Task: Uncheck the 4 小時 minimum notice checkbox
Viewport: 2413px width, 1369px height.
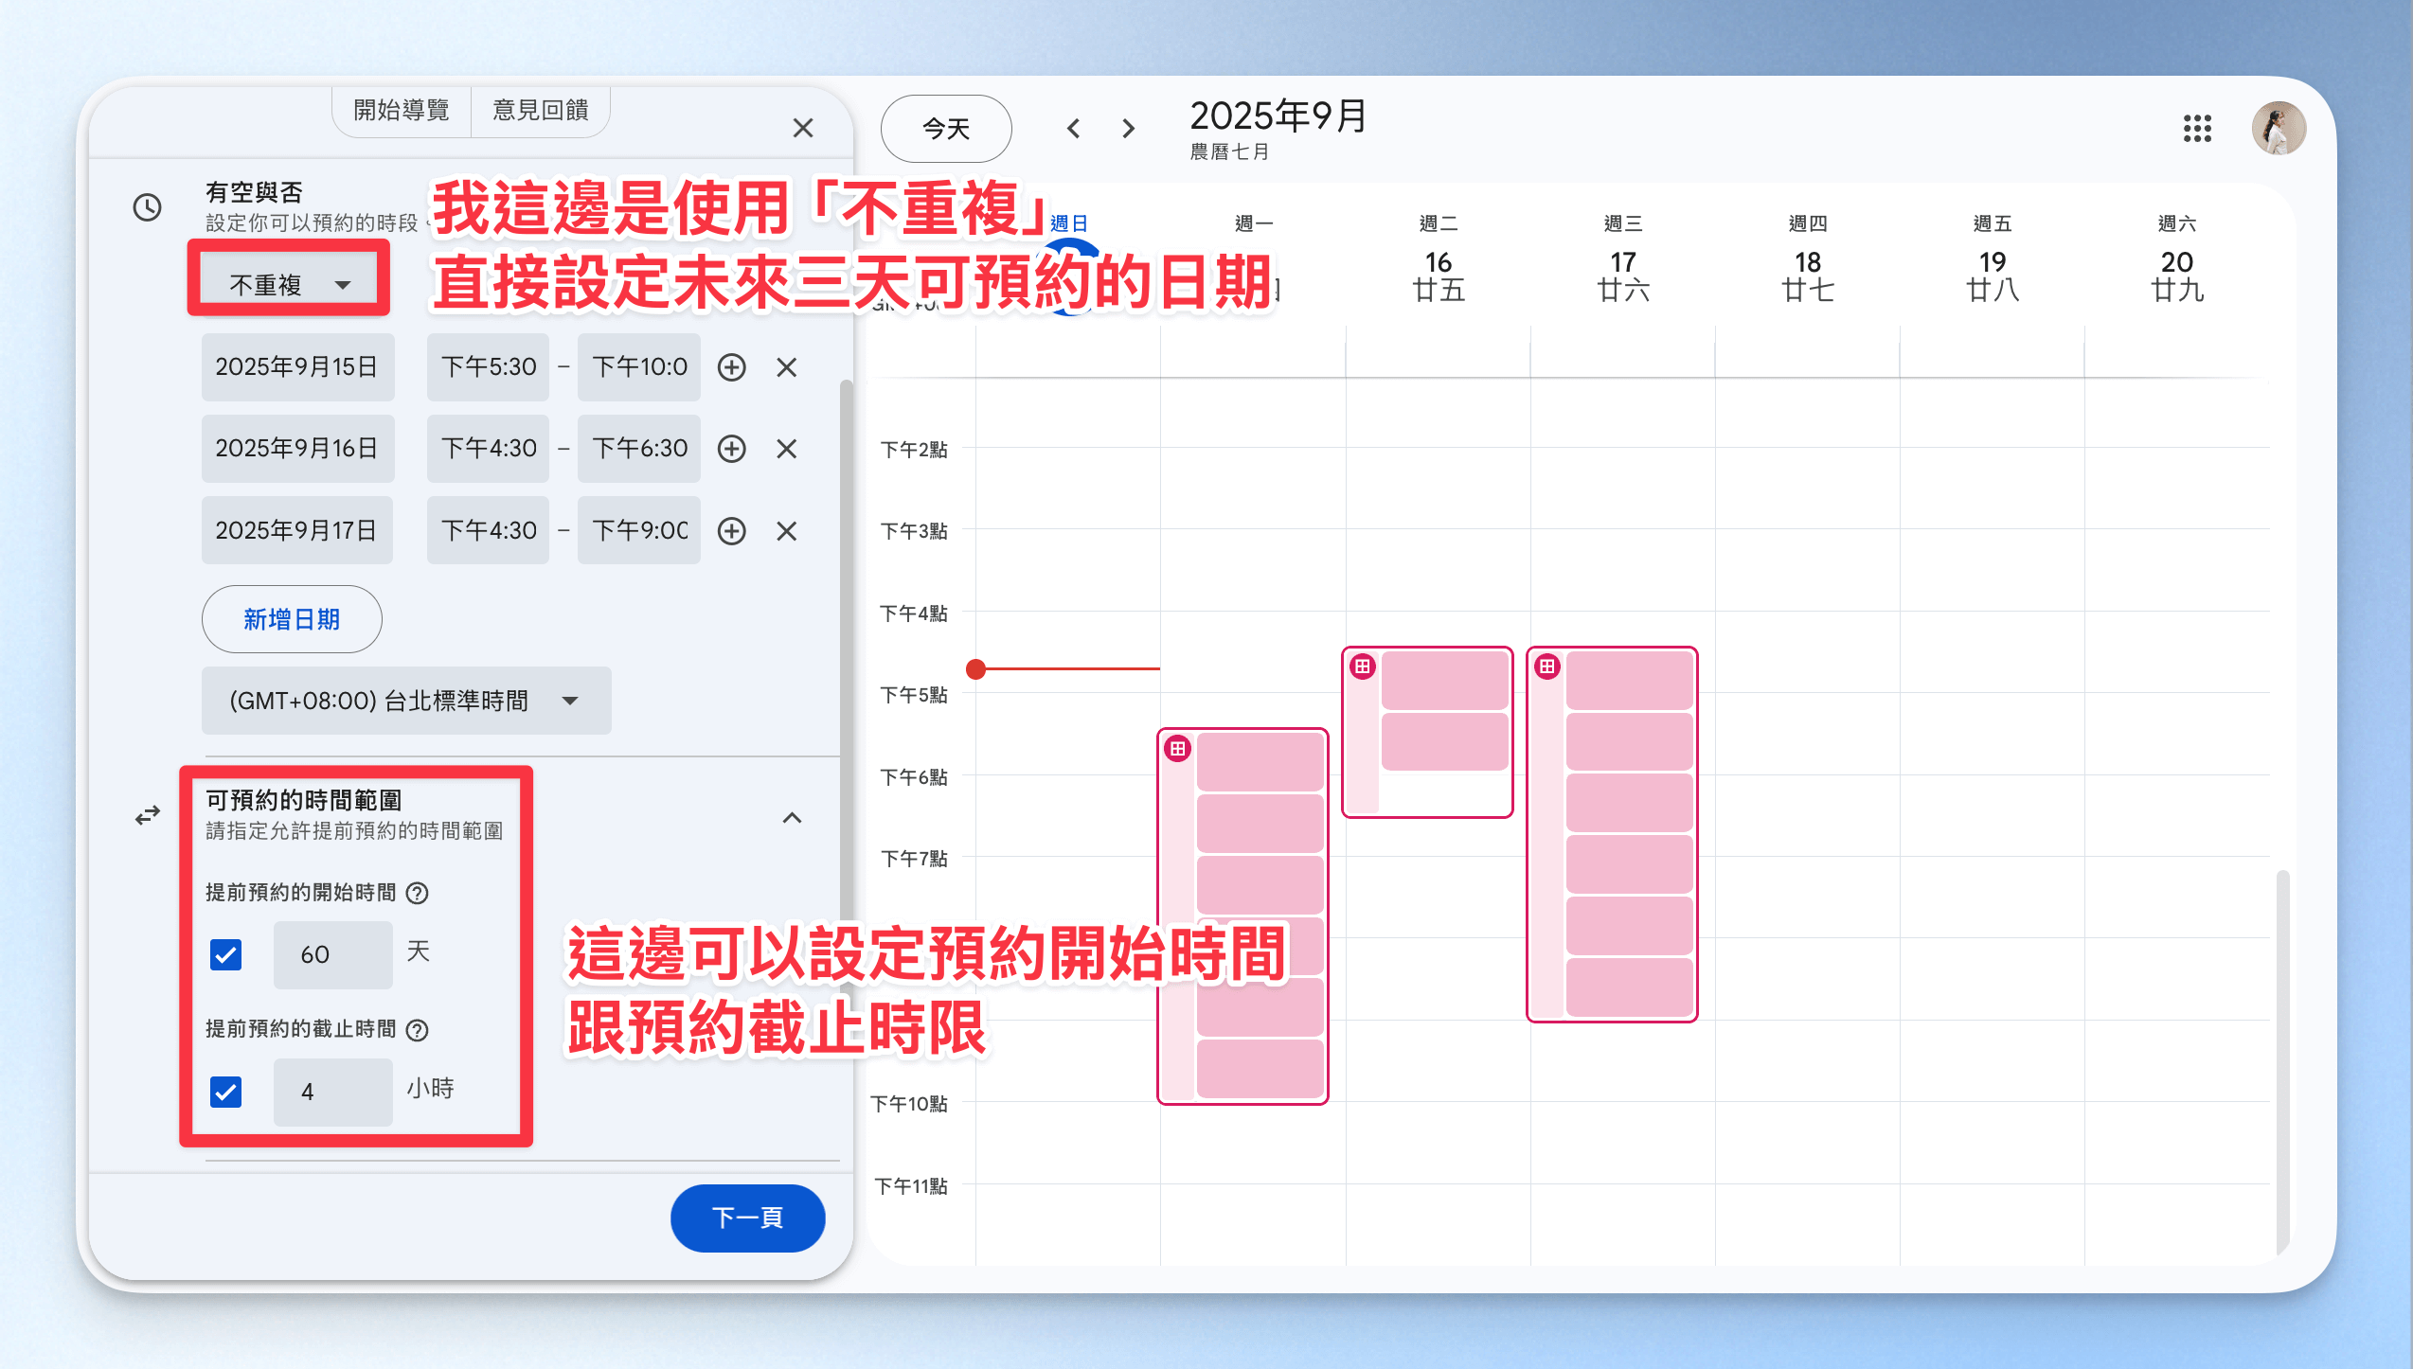Action: tap(225, 1092)
